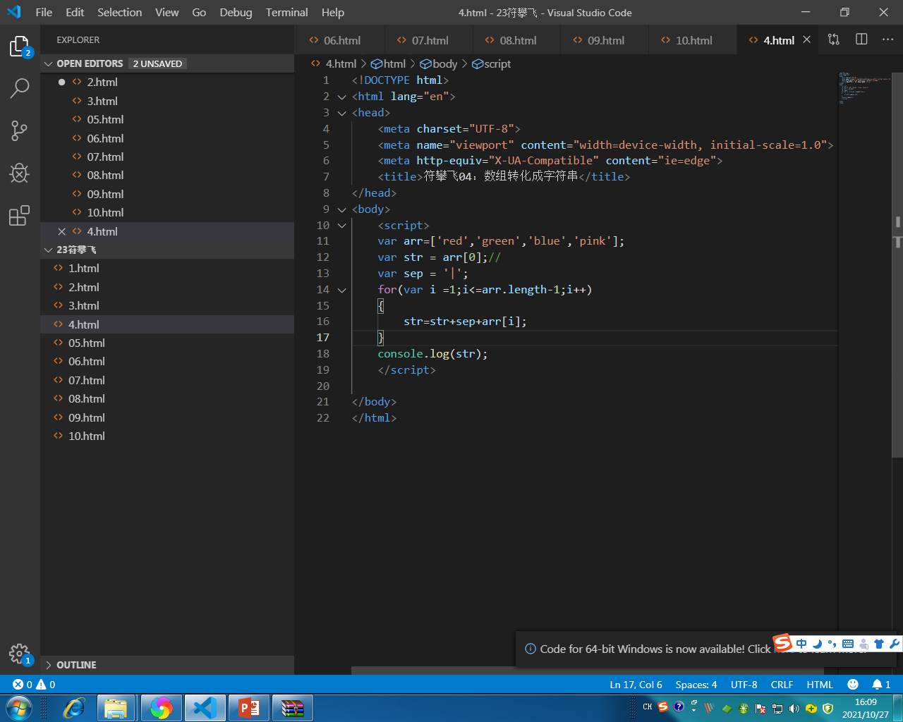The image size is (903, 722).
Task: Open the editor More Actions menu
Action: tap(887, 39)
